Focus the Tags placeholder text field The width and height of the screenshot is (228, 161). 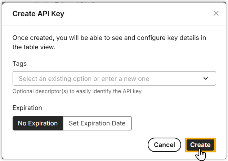click(x=84, y=78)
